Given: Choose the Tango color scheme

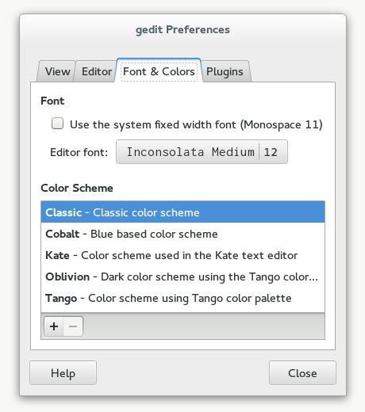Looking at the screenshot, I should point(182,298).
